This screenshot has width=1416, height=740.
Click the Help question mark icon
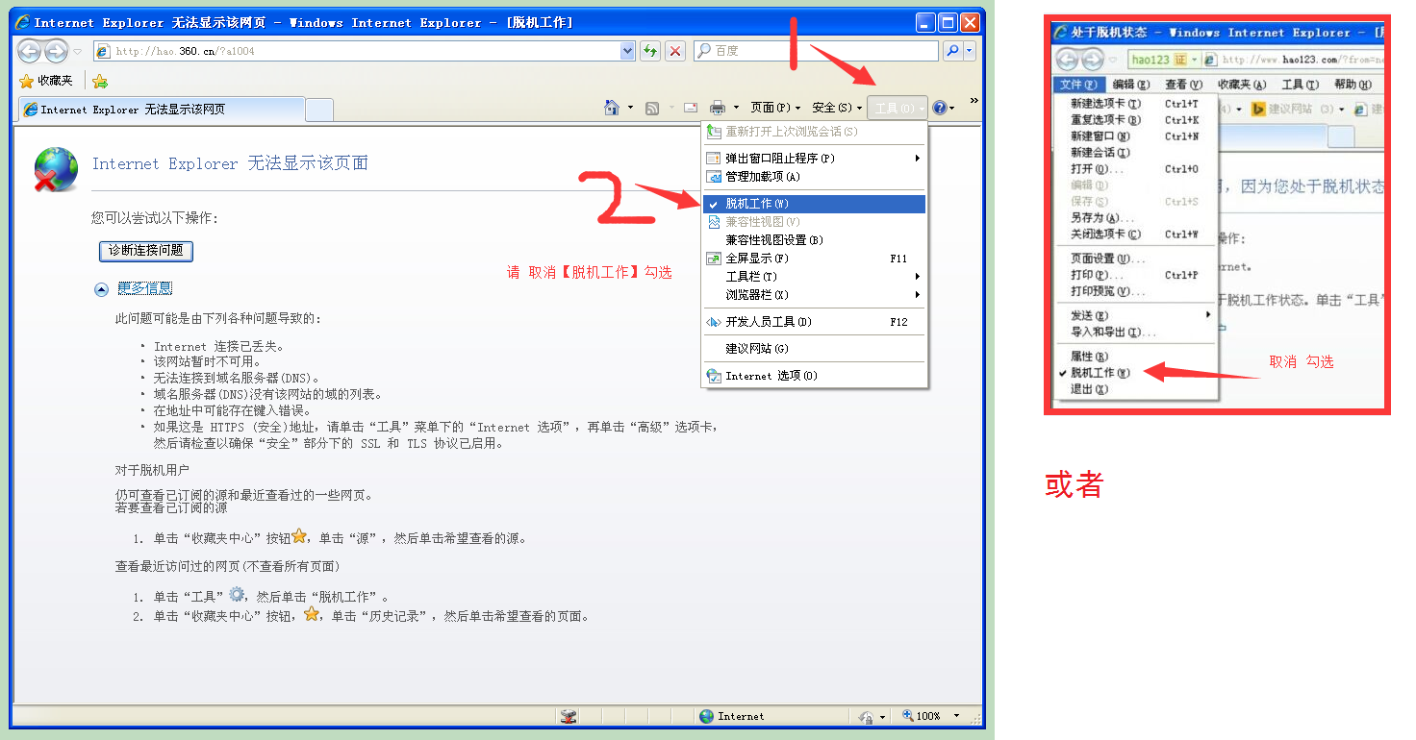[940, 108]
